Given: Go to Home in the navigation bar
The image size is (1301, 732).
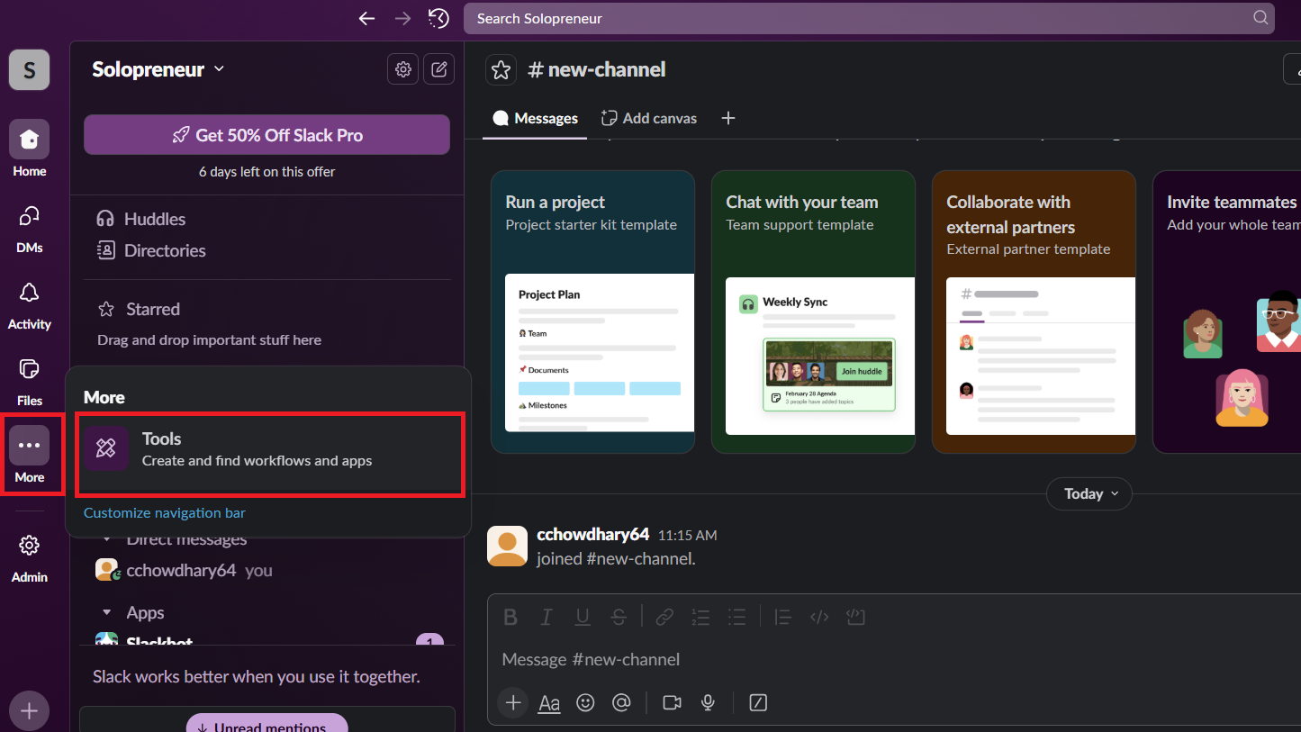Looking at the screenshot, I should pos(29,149).
